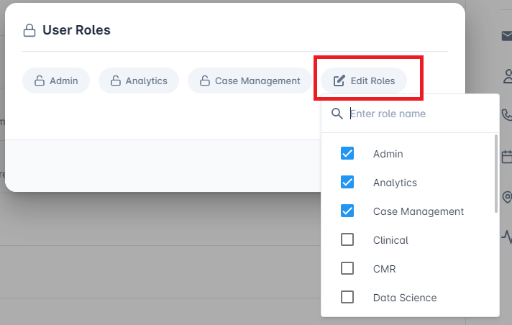Open the activity pulse sidebar icon

(507, 237)
